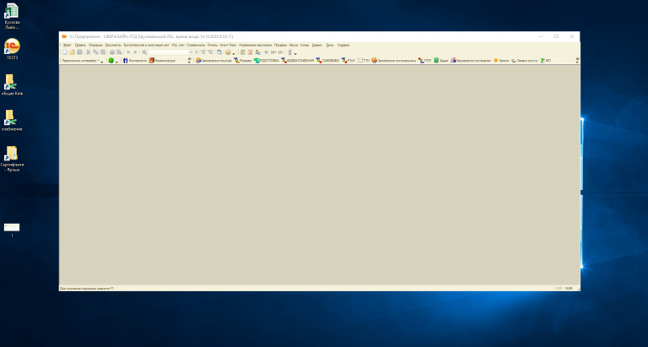The width and height of the screenshot is (648, 347).
Task: Click the Find next icon
Action: 202,52
